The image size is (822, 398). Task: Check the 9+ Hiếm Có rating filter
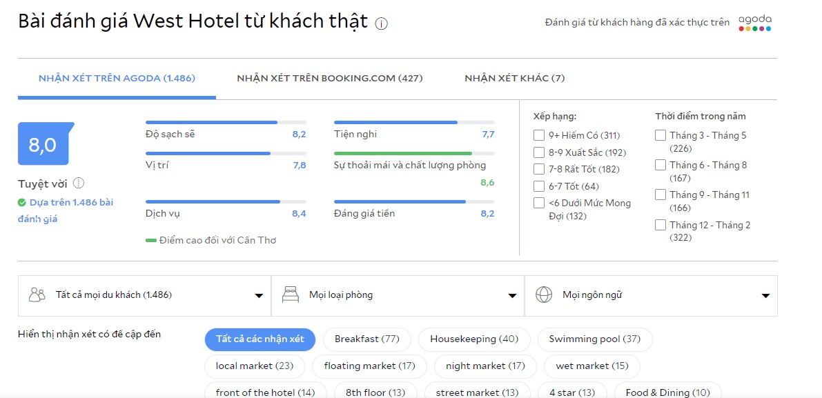pos(539,136)
